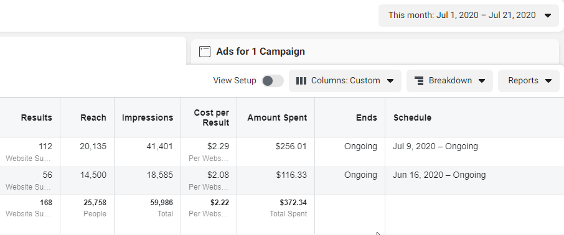Click the Ads panel window icon
This screenshot has height=235, width=564.
[205, 52]
